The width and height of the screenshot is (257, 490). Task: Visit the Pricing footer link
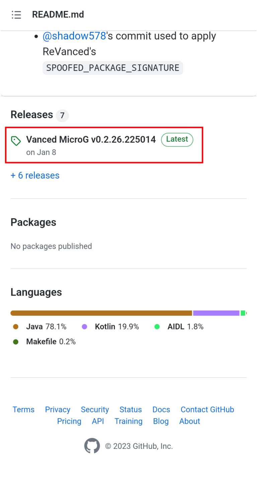[x=69, y=421]
